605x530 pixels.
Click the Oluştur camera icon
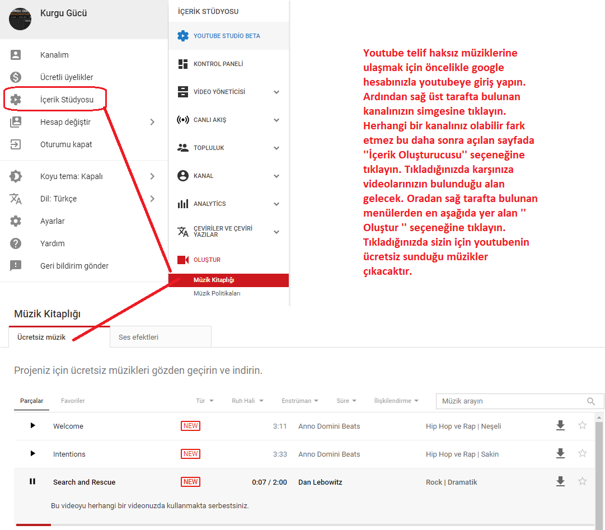click(x=183, y=260)
